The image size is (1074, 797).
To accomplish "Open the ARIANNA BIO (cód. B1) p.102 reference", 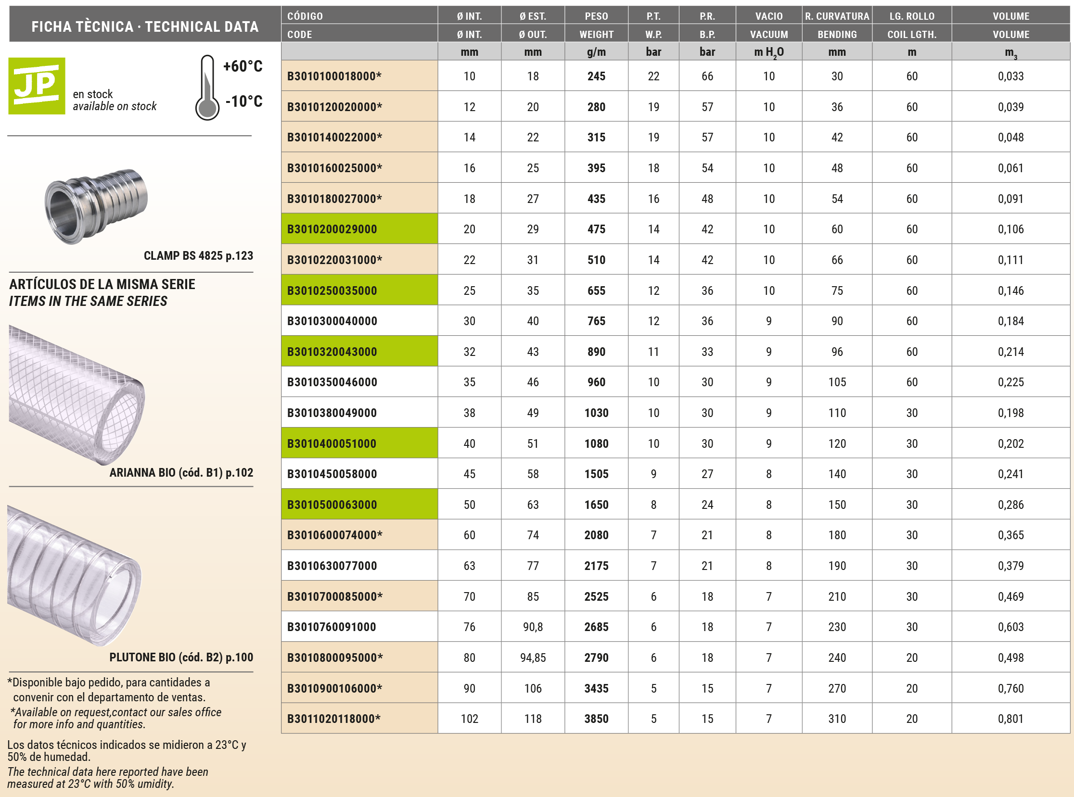I will [x=181, y=473].
